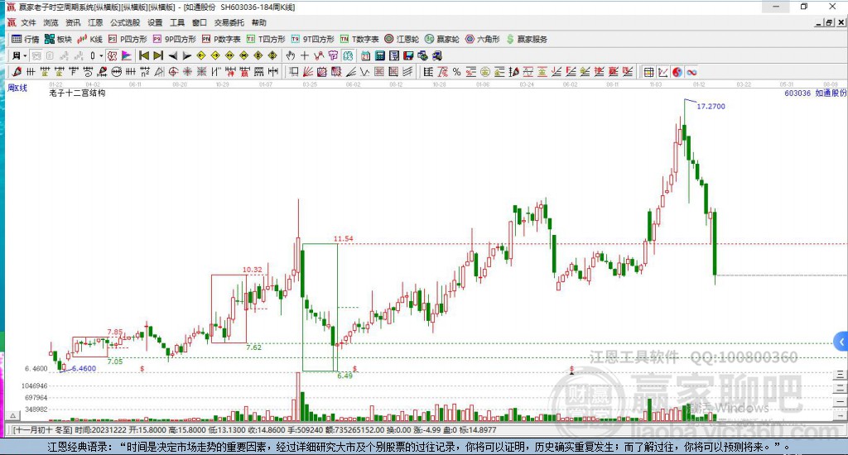
Task: Click the first yellow diamond icon
Action: click(201, 55)
